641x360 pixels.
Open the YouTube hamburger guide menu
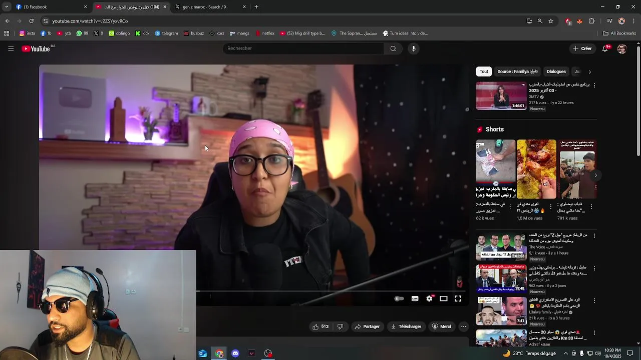pos(11,48)
